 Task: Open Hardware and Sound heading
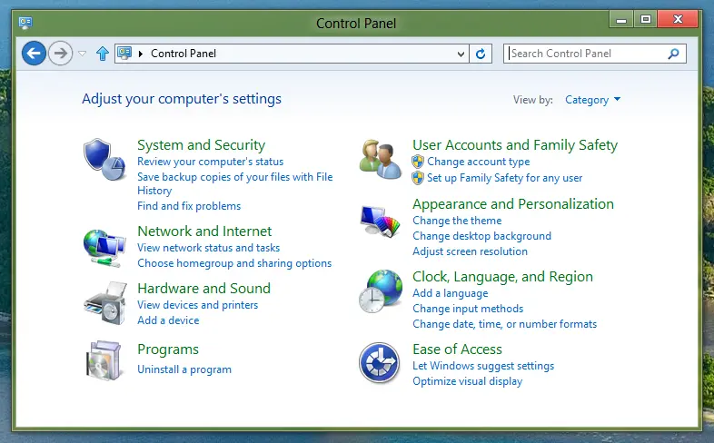(204, 289)
